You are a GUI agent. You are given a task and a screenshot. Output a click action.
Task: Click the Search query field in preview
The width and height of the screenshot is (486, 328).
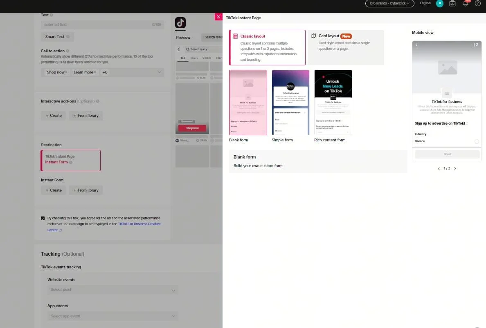pos(203,49)
